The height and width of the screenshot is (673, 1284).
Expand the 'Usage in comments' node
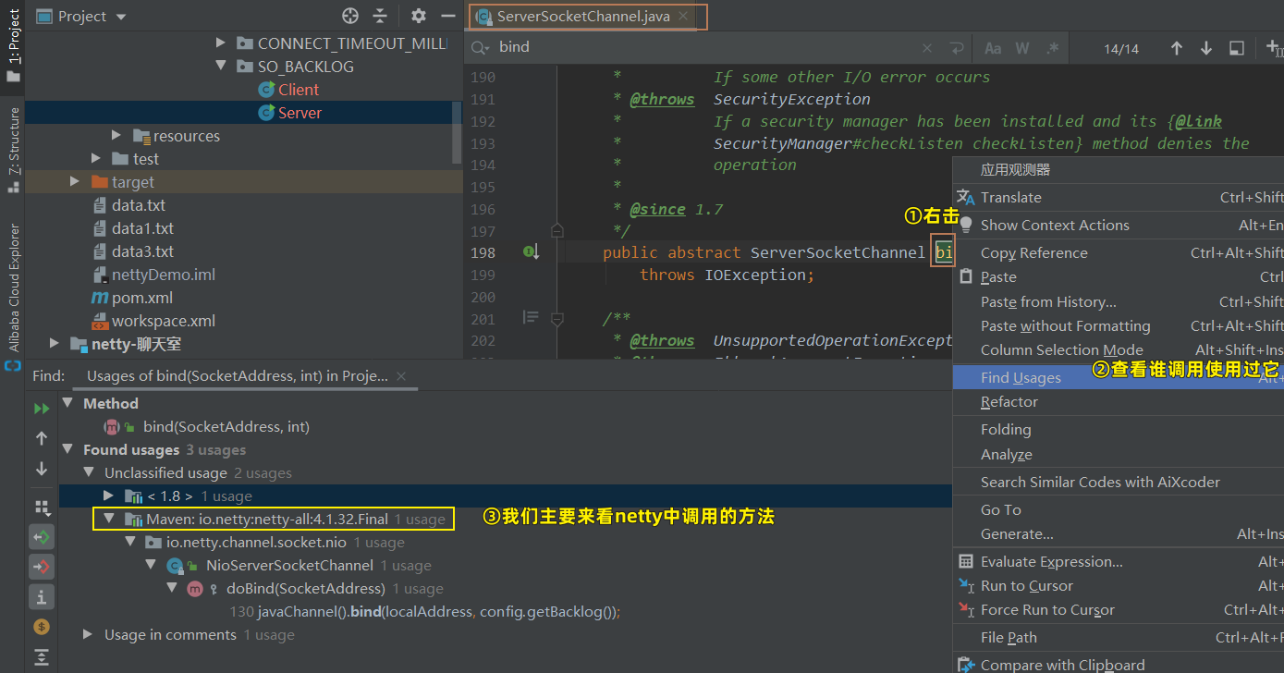87,634
